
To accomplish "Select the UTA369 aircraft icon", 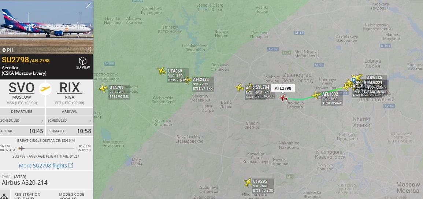I will point(162,71).
